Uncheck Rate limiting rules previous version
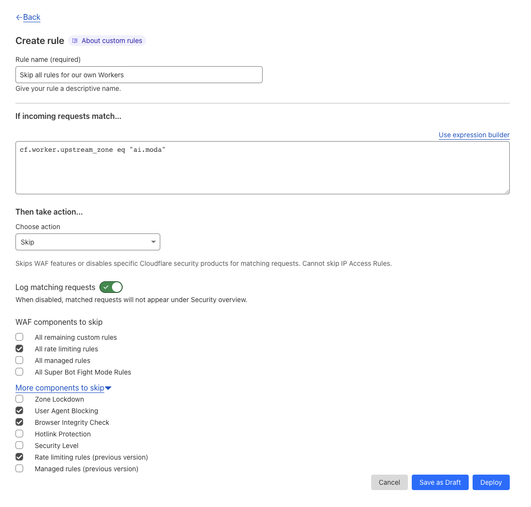The image size is (531, 507). click(x=19, y=456)
